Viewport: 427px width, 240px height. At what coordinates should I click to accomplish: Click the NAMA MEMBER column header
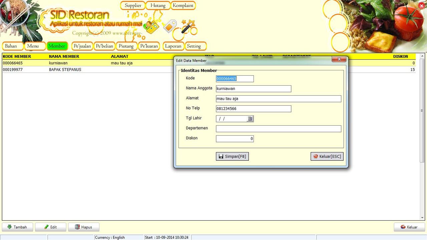64,56
